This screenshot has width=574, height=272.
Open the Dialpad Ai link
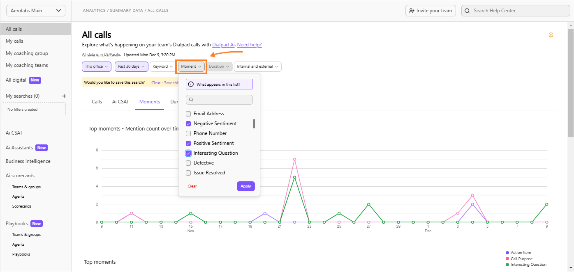pos(223,45)
